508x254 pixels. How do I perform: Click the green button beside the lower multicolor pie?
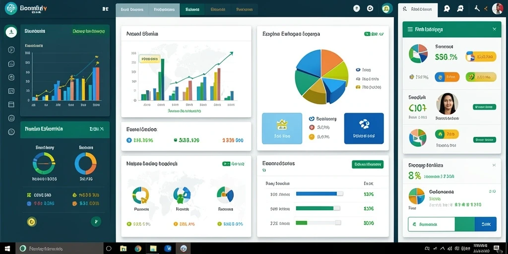coord(485,139)
